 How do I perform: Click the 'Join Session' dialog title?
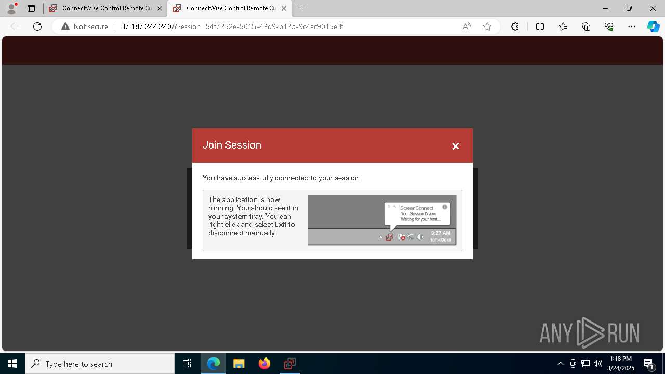pos(232,145)
